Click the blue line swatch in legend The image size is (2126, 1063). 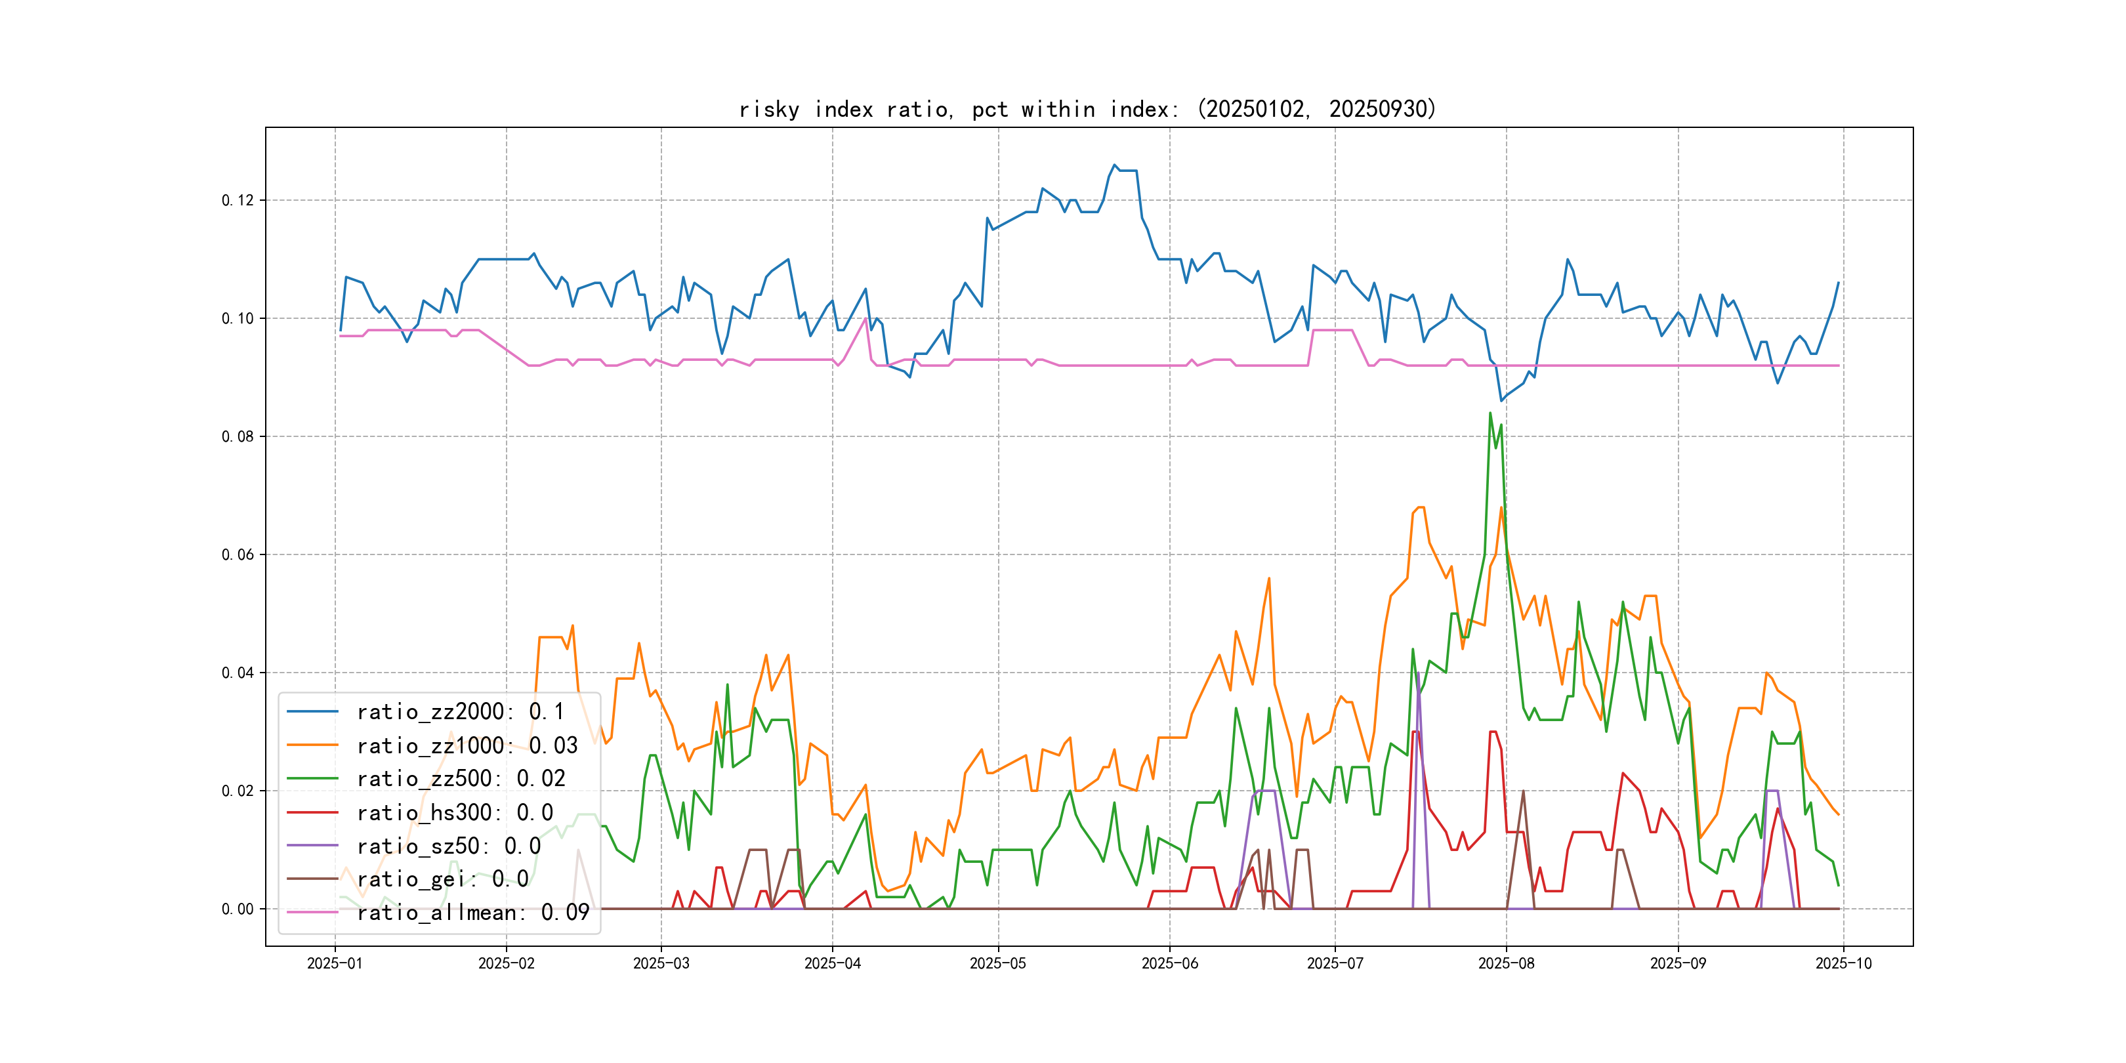tap(313, 711)
